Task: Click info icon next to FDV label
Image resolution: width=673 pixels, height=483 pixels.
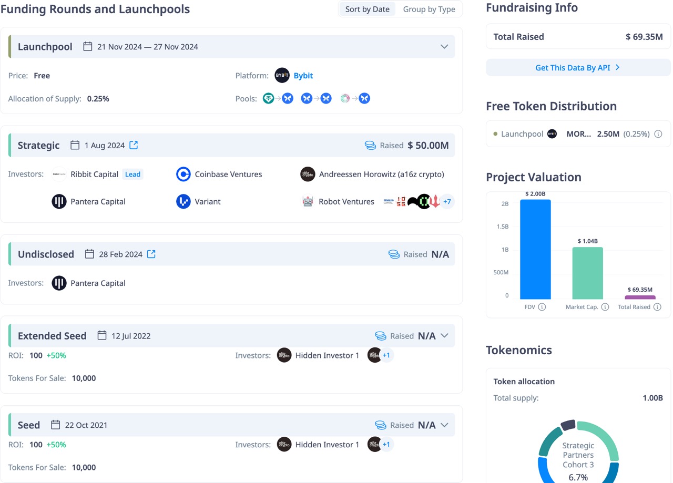Action: coord(542,307)
